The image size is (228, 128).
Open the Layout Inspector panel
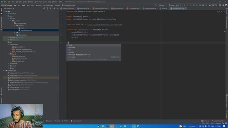click(218, 121)
